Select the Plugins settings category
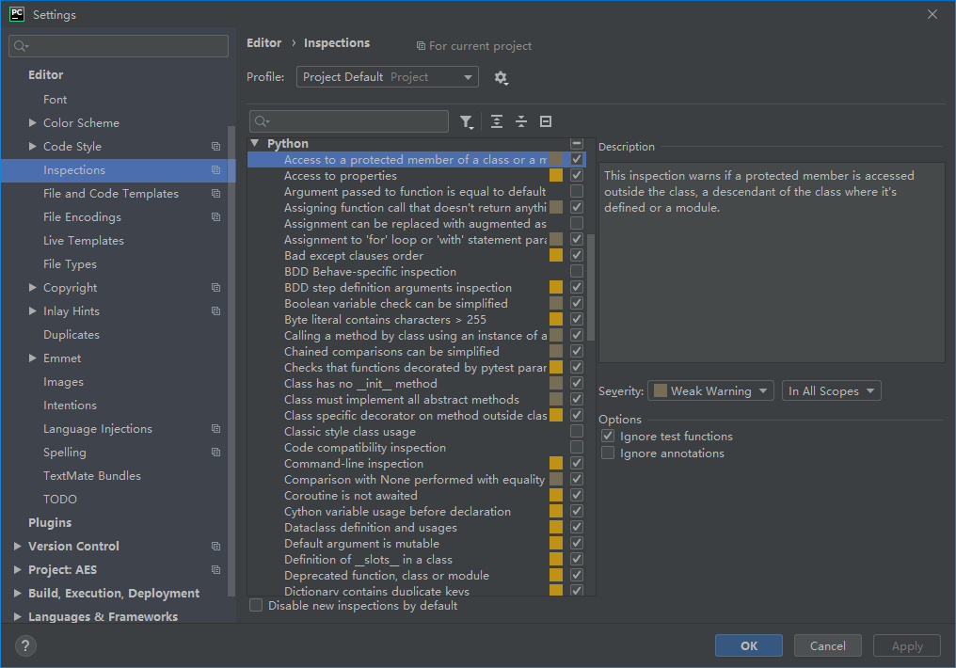Viewport: 956px width, 668px height. click(50, 522)
